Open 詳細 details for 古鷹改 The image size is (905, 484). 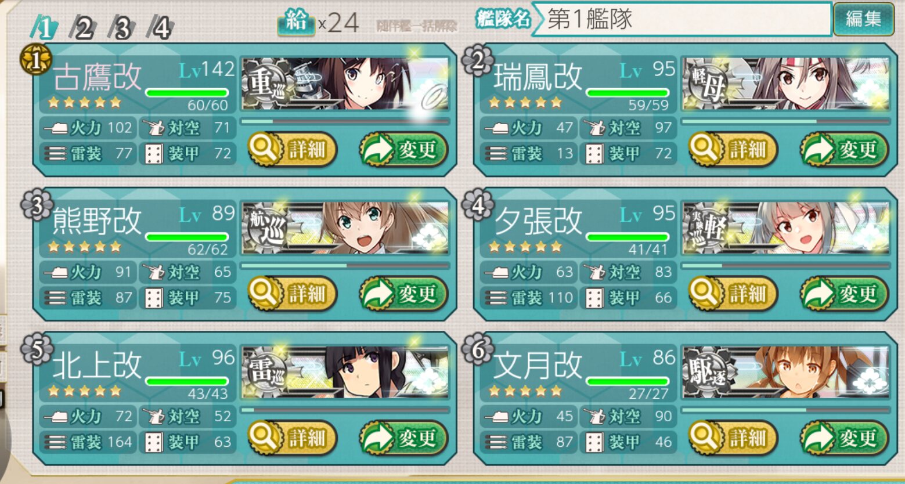[293, 150]
